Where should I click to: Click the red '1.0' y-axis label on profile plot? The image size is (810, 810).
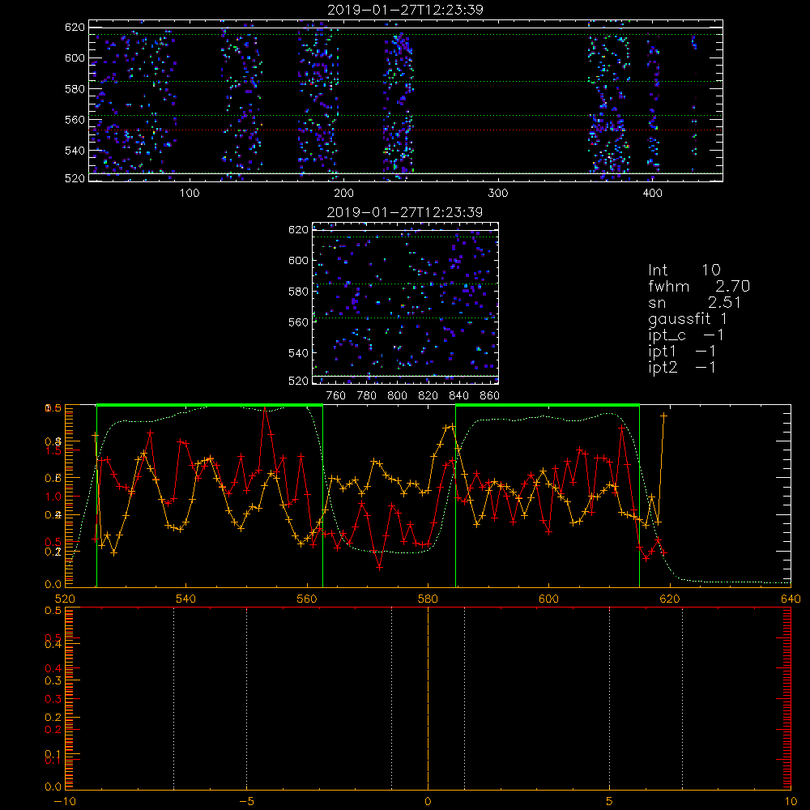[53, 497]
